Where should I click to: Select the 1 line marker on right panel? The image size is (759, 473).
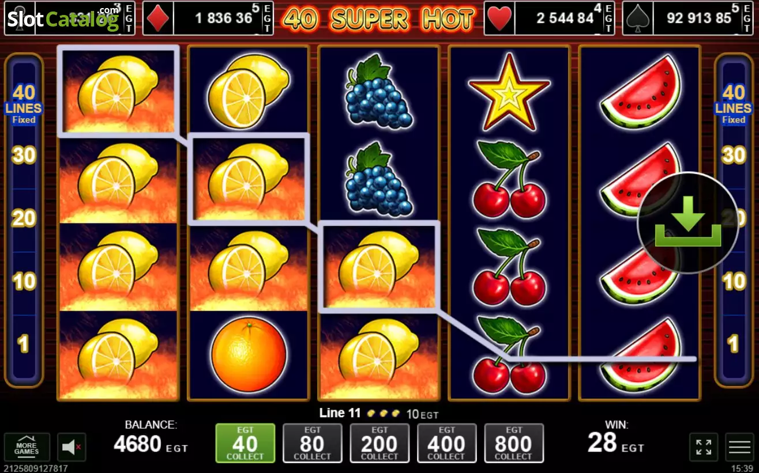(x=734, y=345)
